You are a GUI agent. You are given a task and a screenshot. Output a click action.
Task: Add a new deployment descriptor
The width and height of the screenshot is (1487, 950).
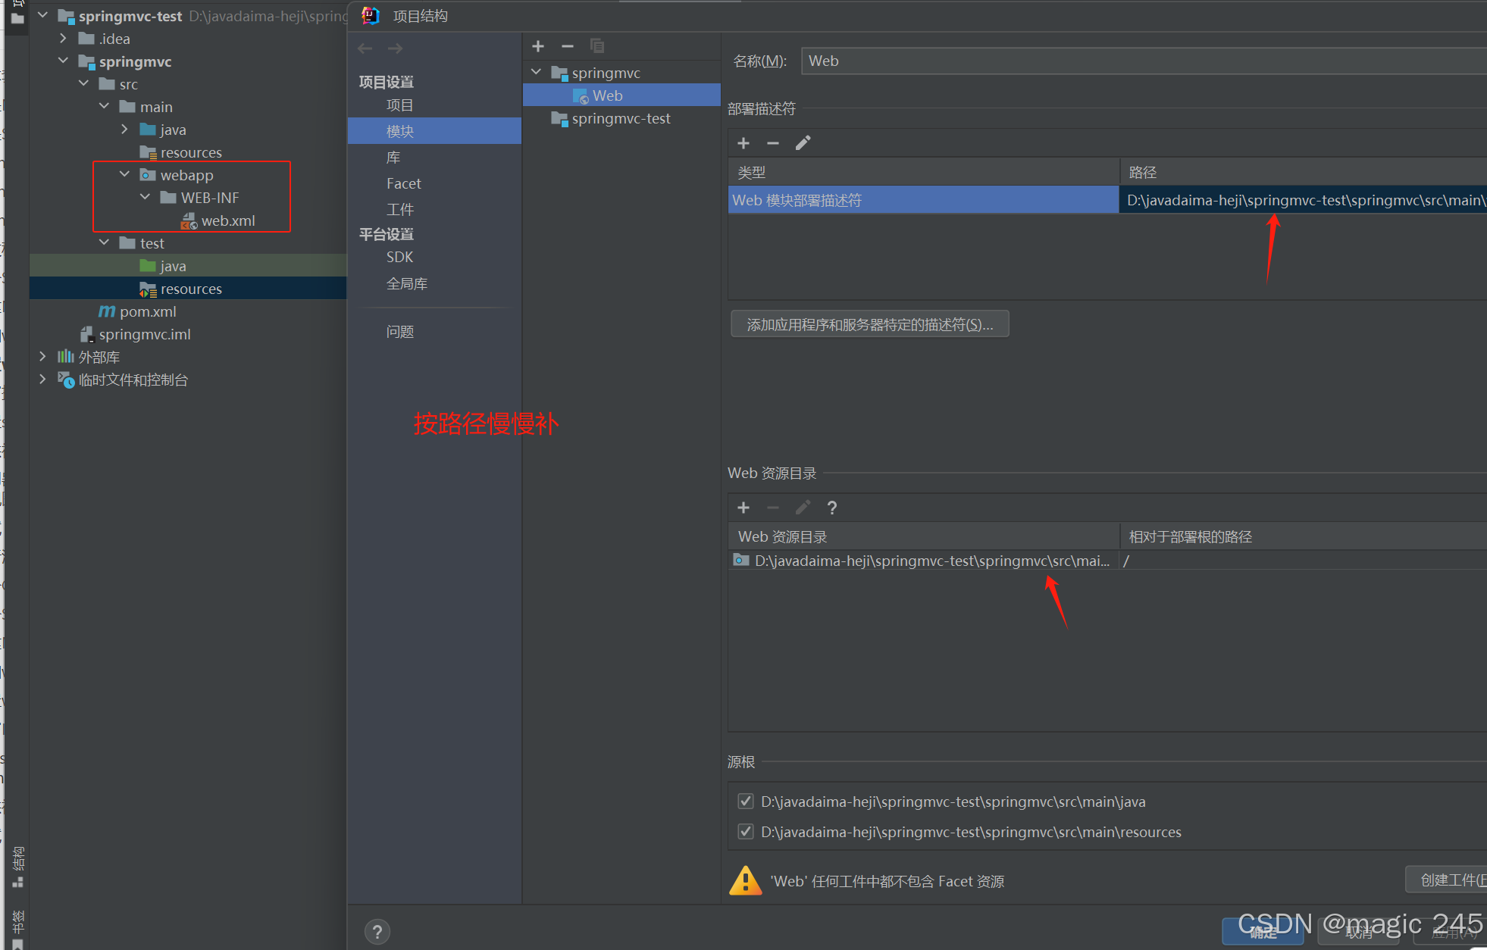coord(743,143)
